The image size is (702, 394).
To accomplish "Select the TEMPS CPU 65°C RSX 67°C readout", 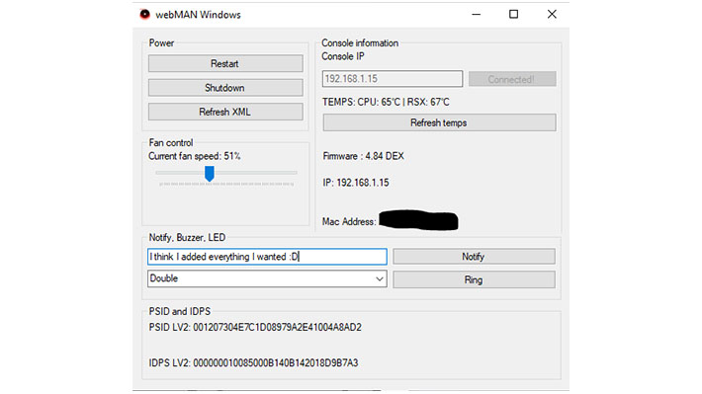I will [386, 102].
